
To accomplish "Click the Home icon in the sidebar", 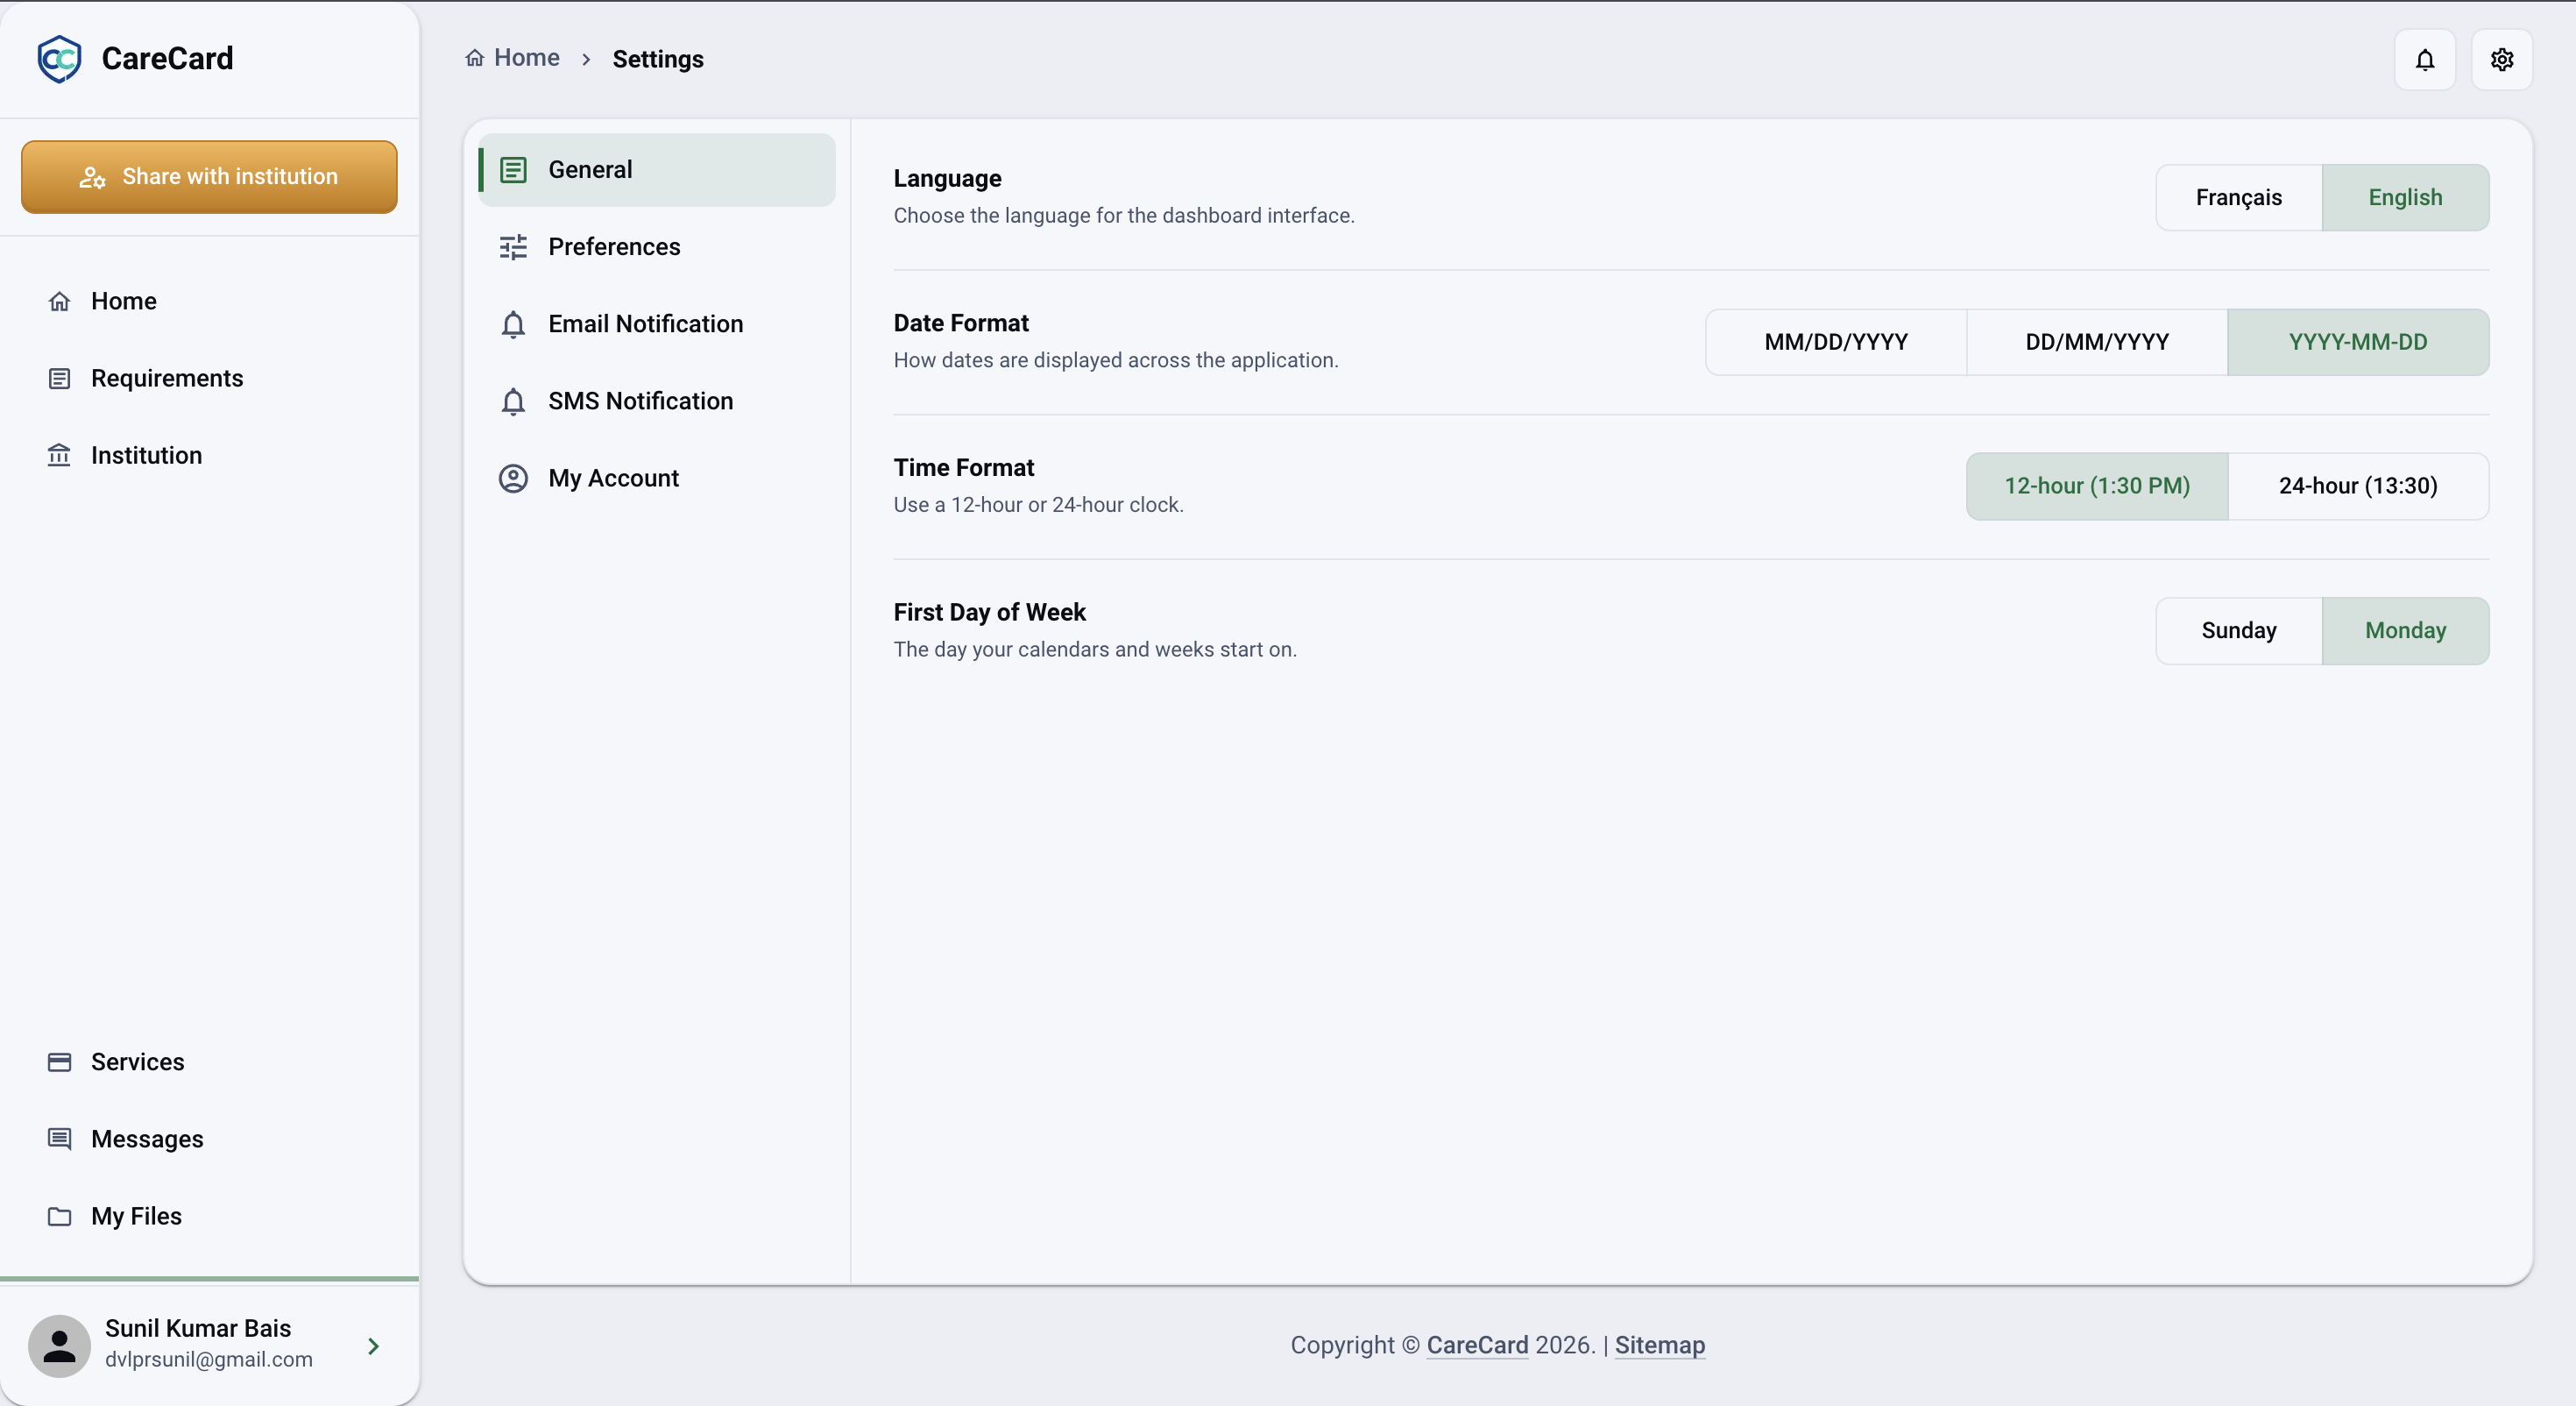I will (x=59, y=302).
